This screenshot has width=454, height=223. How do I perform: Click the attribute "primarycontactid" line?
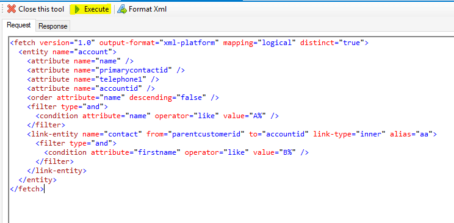(106, 70)
